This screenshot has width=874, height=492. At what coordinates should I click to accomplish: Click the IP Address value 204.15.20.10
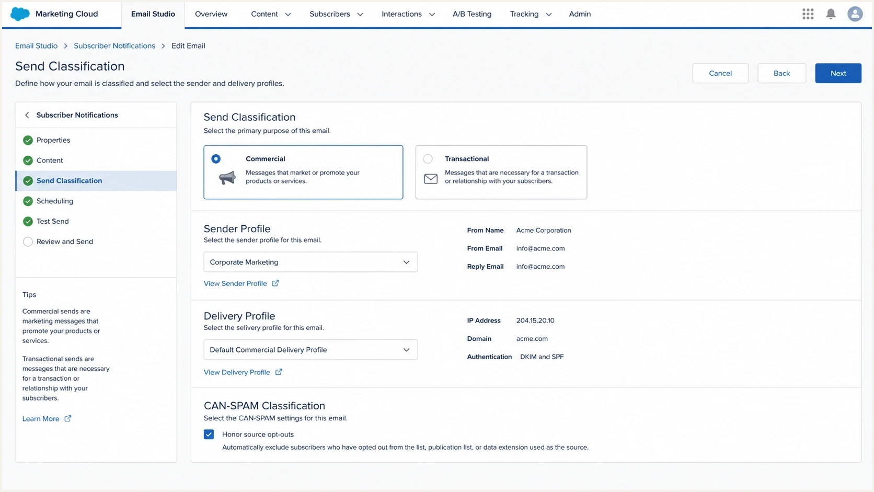tap(535, 321)
